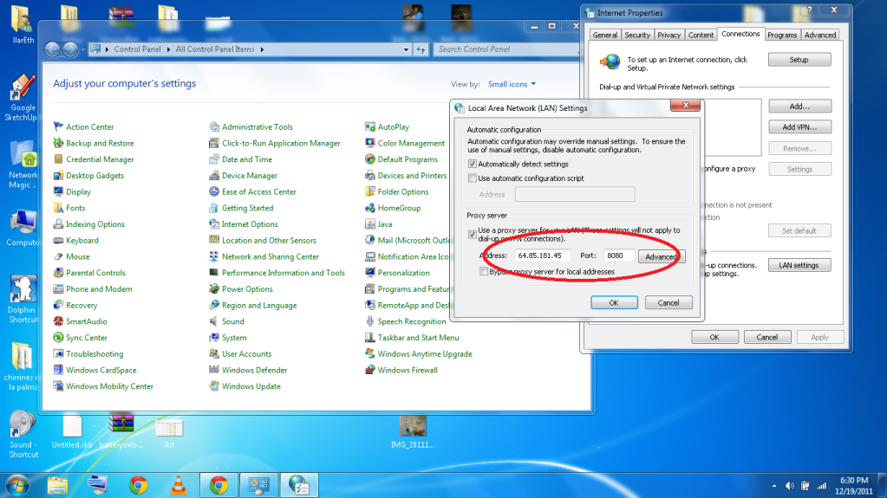Switch to the Programs tab
The image size is (887, 498).
coord(782,35)
